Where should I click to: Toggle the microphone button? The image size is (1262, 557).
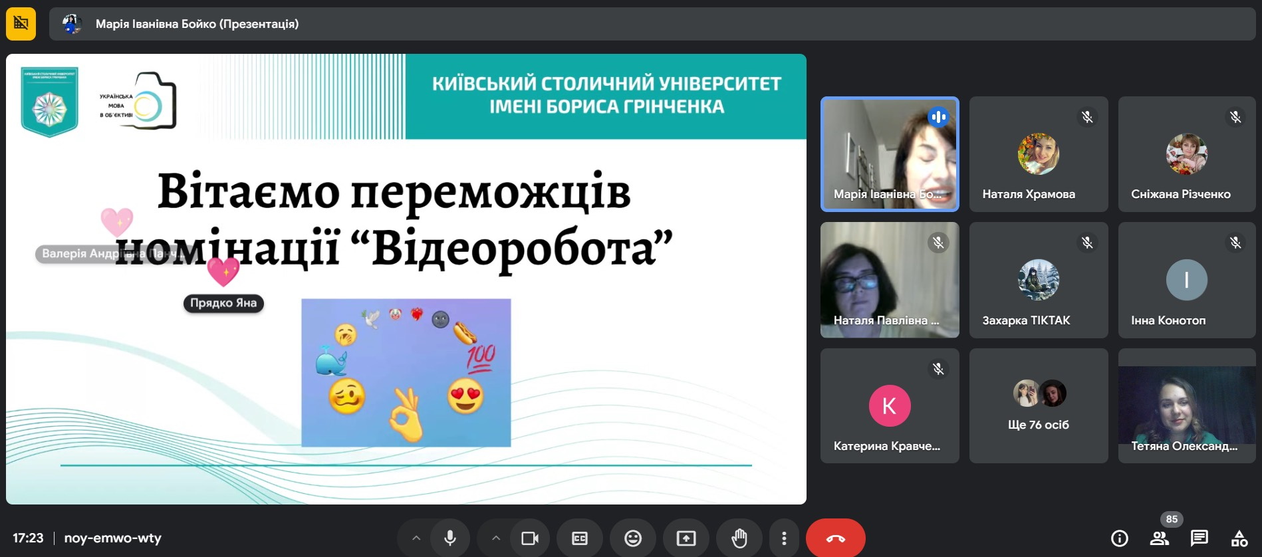click(450, 538)
